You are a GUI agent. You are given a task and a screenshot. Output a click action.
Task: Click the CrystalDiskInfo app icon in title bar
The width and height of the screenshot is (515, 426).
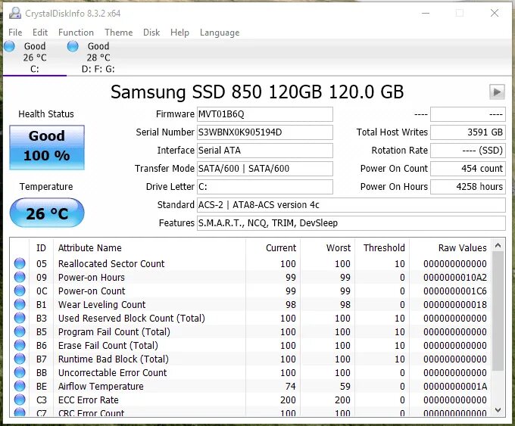pos(15,13)
